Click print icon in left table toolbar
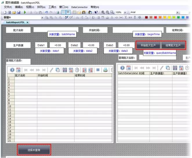 (x=105, y=70)
